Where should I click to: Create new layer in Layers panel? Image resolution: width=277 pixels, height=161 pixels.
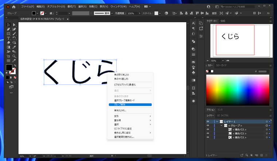click(x=262, y=155)
